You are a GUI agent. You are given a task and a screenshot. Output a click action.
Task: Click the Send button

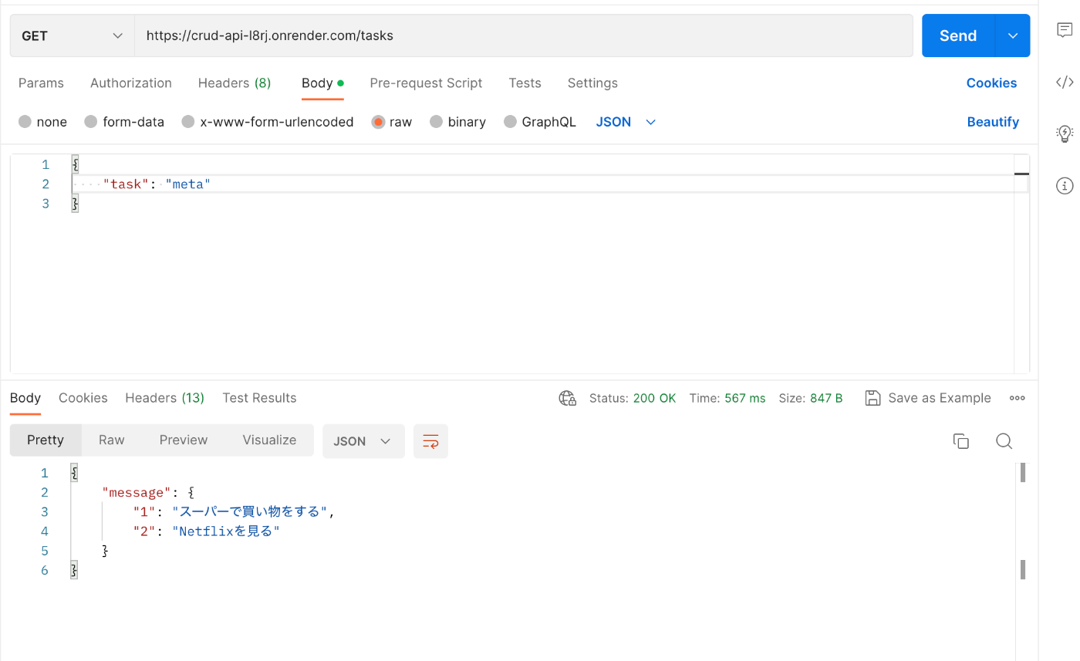pyautogui.click(x=958, y=35)
